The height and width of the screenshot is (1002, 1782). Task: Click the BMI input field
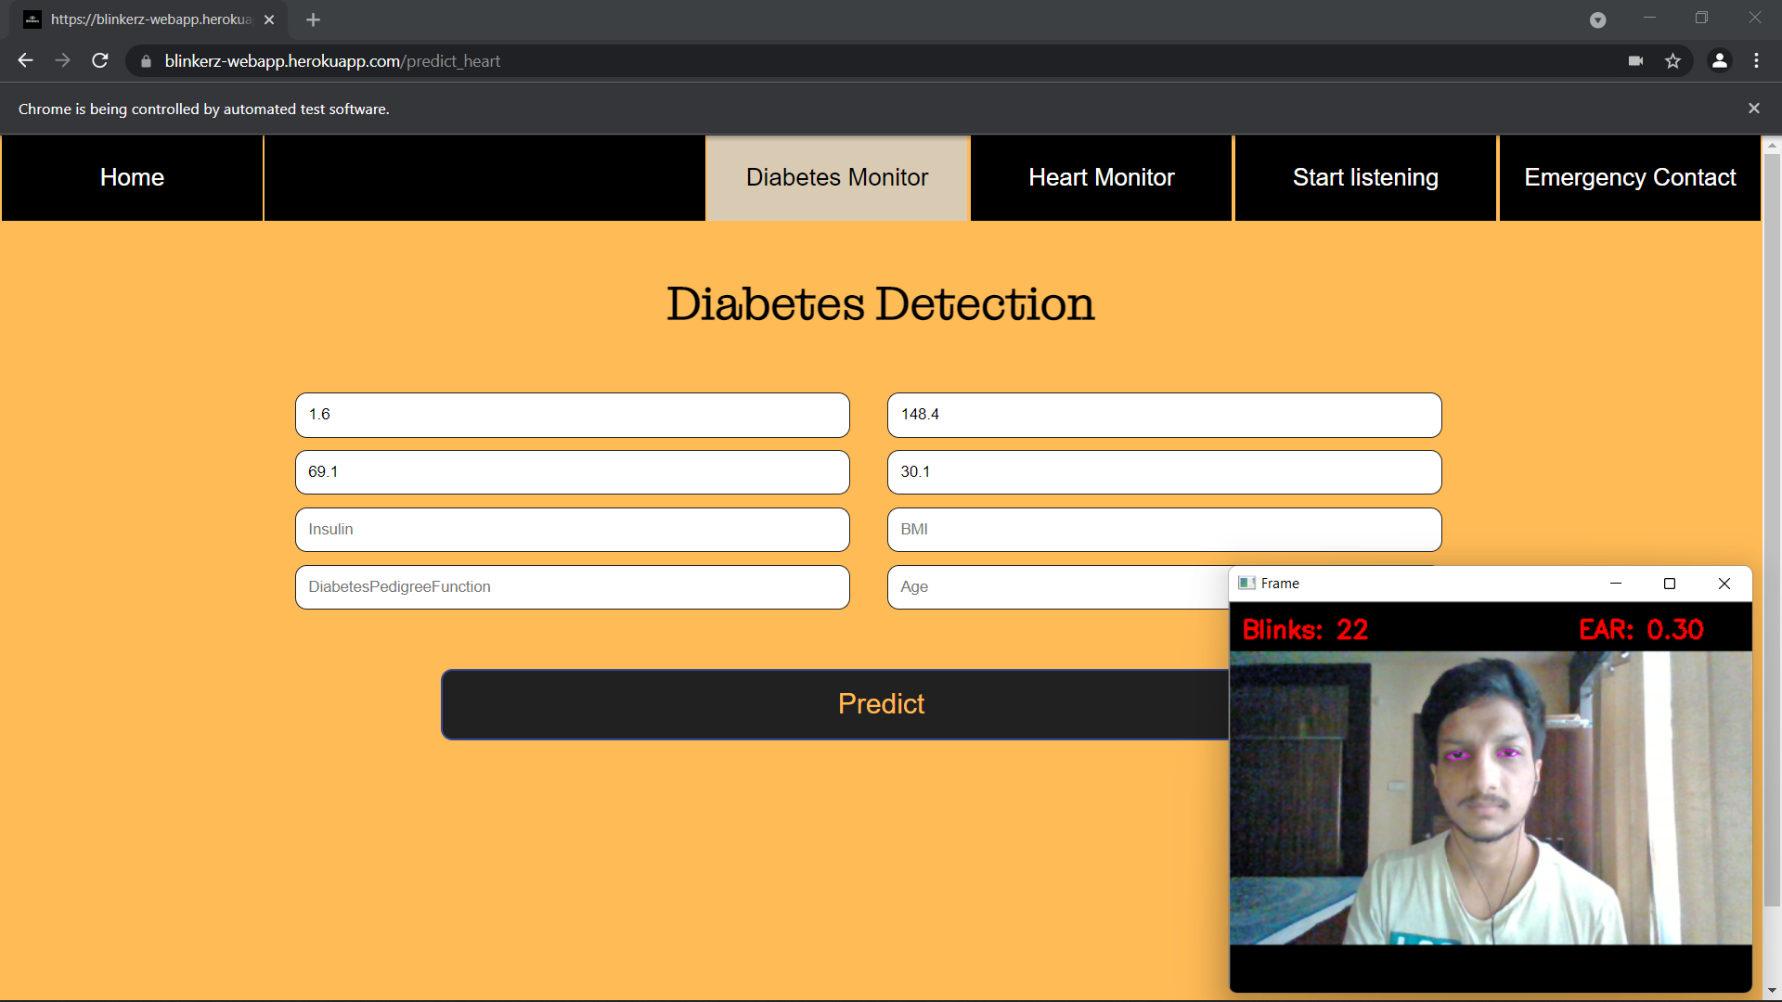point(1164,530)
